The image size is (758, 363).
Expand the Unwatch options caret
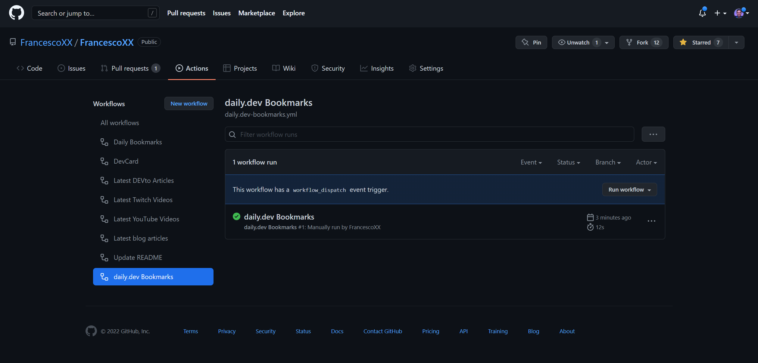pos(607,43)
